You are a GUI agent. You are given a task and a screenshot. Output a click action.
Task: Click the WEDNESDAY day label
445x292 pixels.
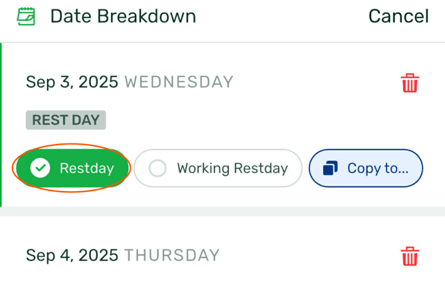pos(179,82)
